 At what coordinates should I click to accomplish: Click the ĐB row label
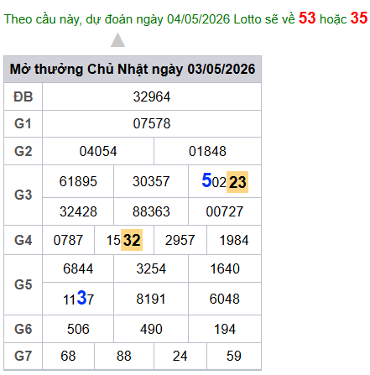(23, 96)
